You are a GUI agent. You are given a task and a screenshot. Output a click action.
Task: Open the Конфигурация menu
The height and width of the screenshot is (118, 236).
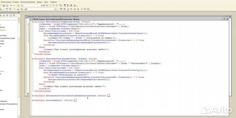point(6,2)
